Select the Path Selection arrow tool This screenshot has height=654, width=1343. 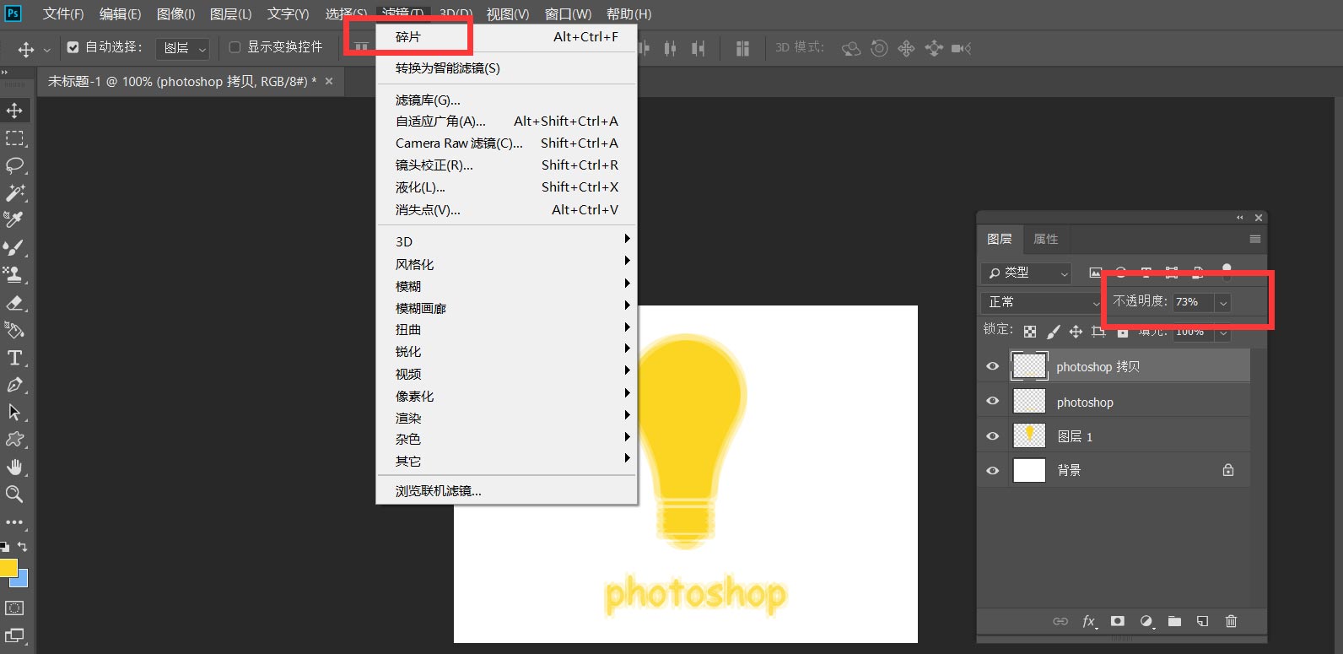pyautogui.click(x=14, y=412)
